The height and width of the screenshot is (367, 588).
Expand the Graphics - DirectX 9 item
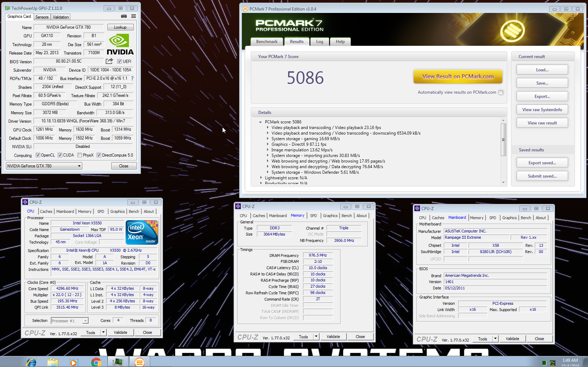coord(268,144)
